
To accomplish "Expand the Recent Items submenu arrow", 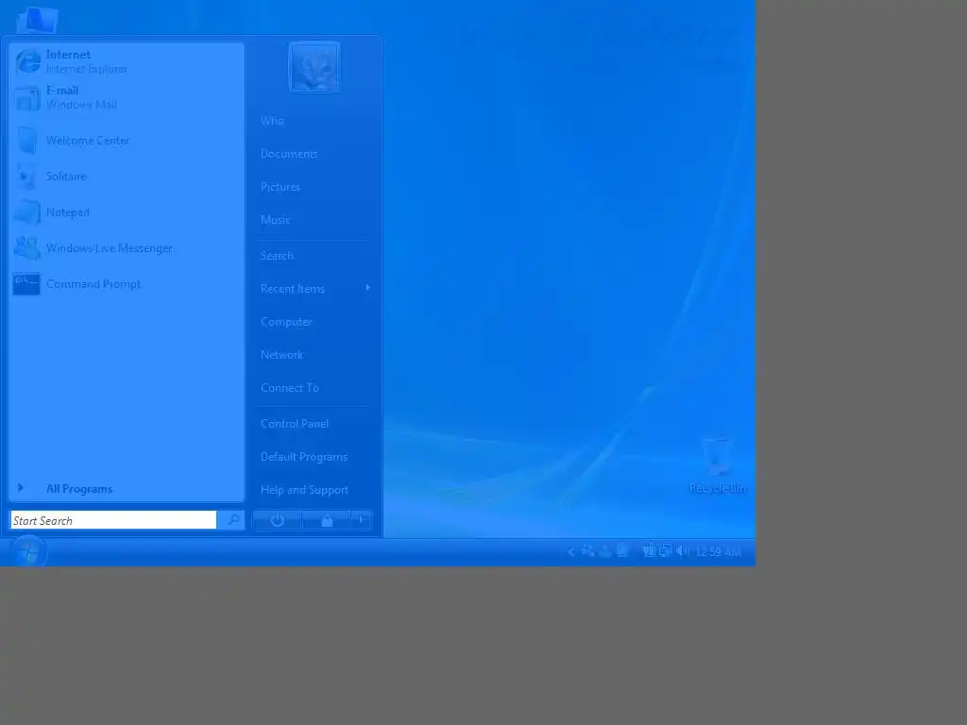I will pyautogui.click(x=367, y=288).
